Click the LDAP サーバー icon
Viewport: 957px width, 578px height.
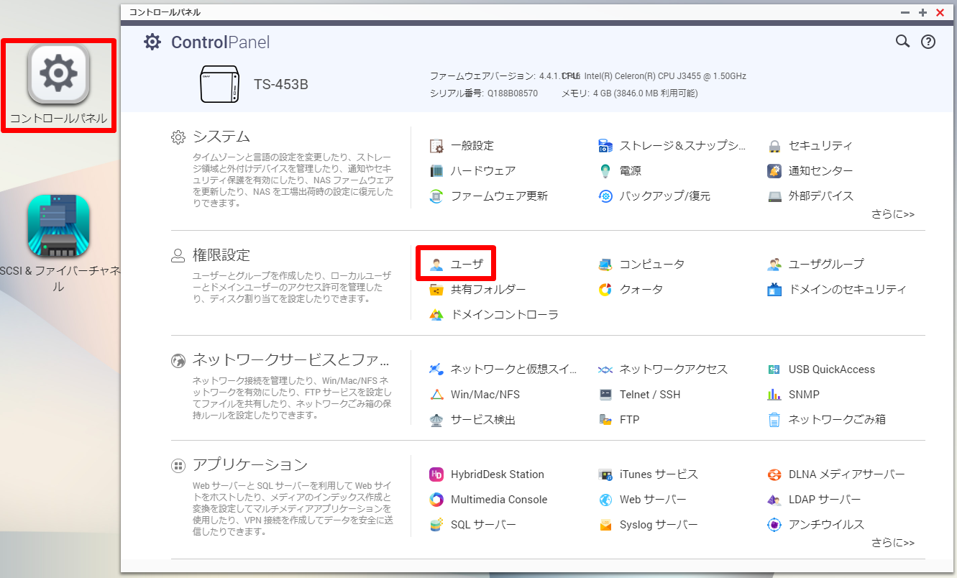pos(774,500)
